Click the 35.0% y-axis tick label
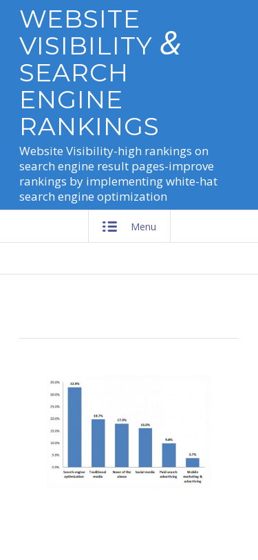258x560 pixels. tap(55, 382)
